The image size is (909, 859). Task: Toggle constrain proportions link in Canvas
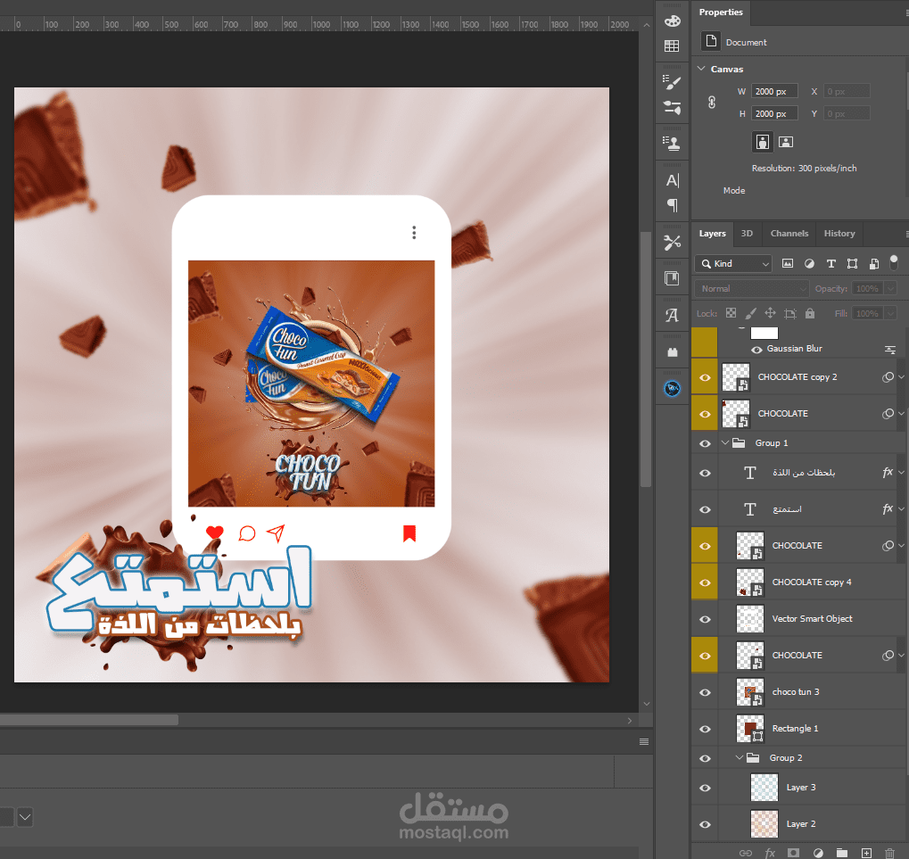[x=711, y=103]
